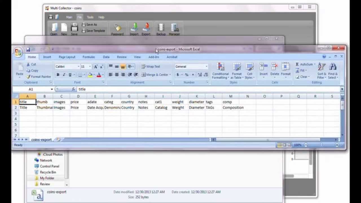Click the percent style icon

[186, 75]
